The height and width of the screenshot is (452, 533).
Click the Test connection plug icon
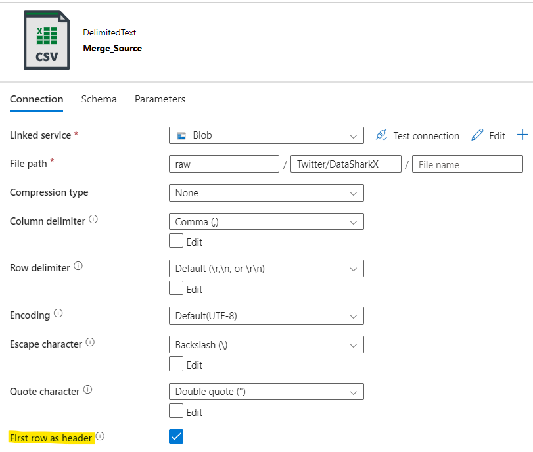[x=381, y=135]
